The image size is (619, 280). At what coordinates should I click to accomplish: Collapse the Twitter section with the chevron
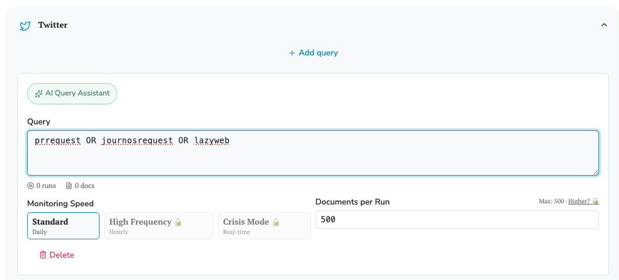click(604, 25)
